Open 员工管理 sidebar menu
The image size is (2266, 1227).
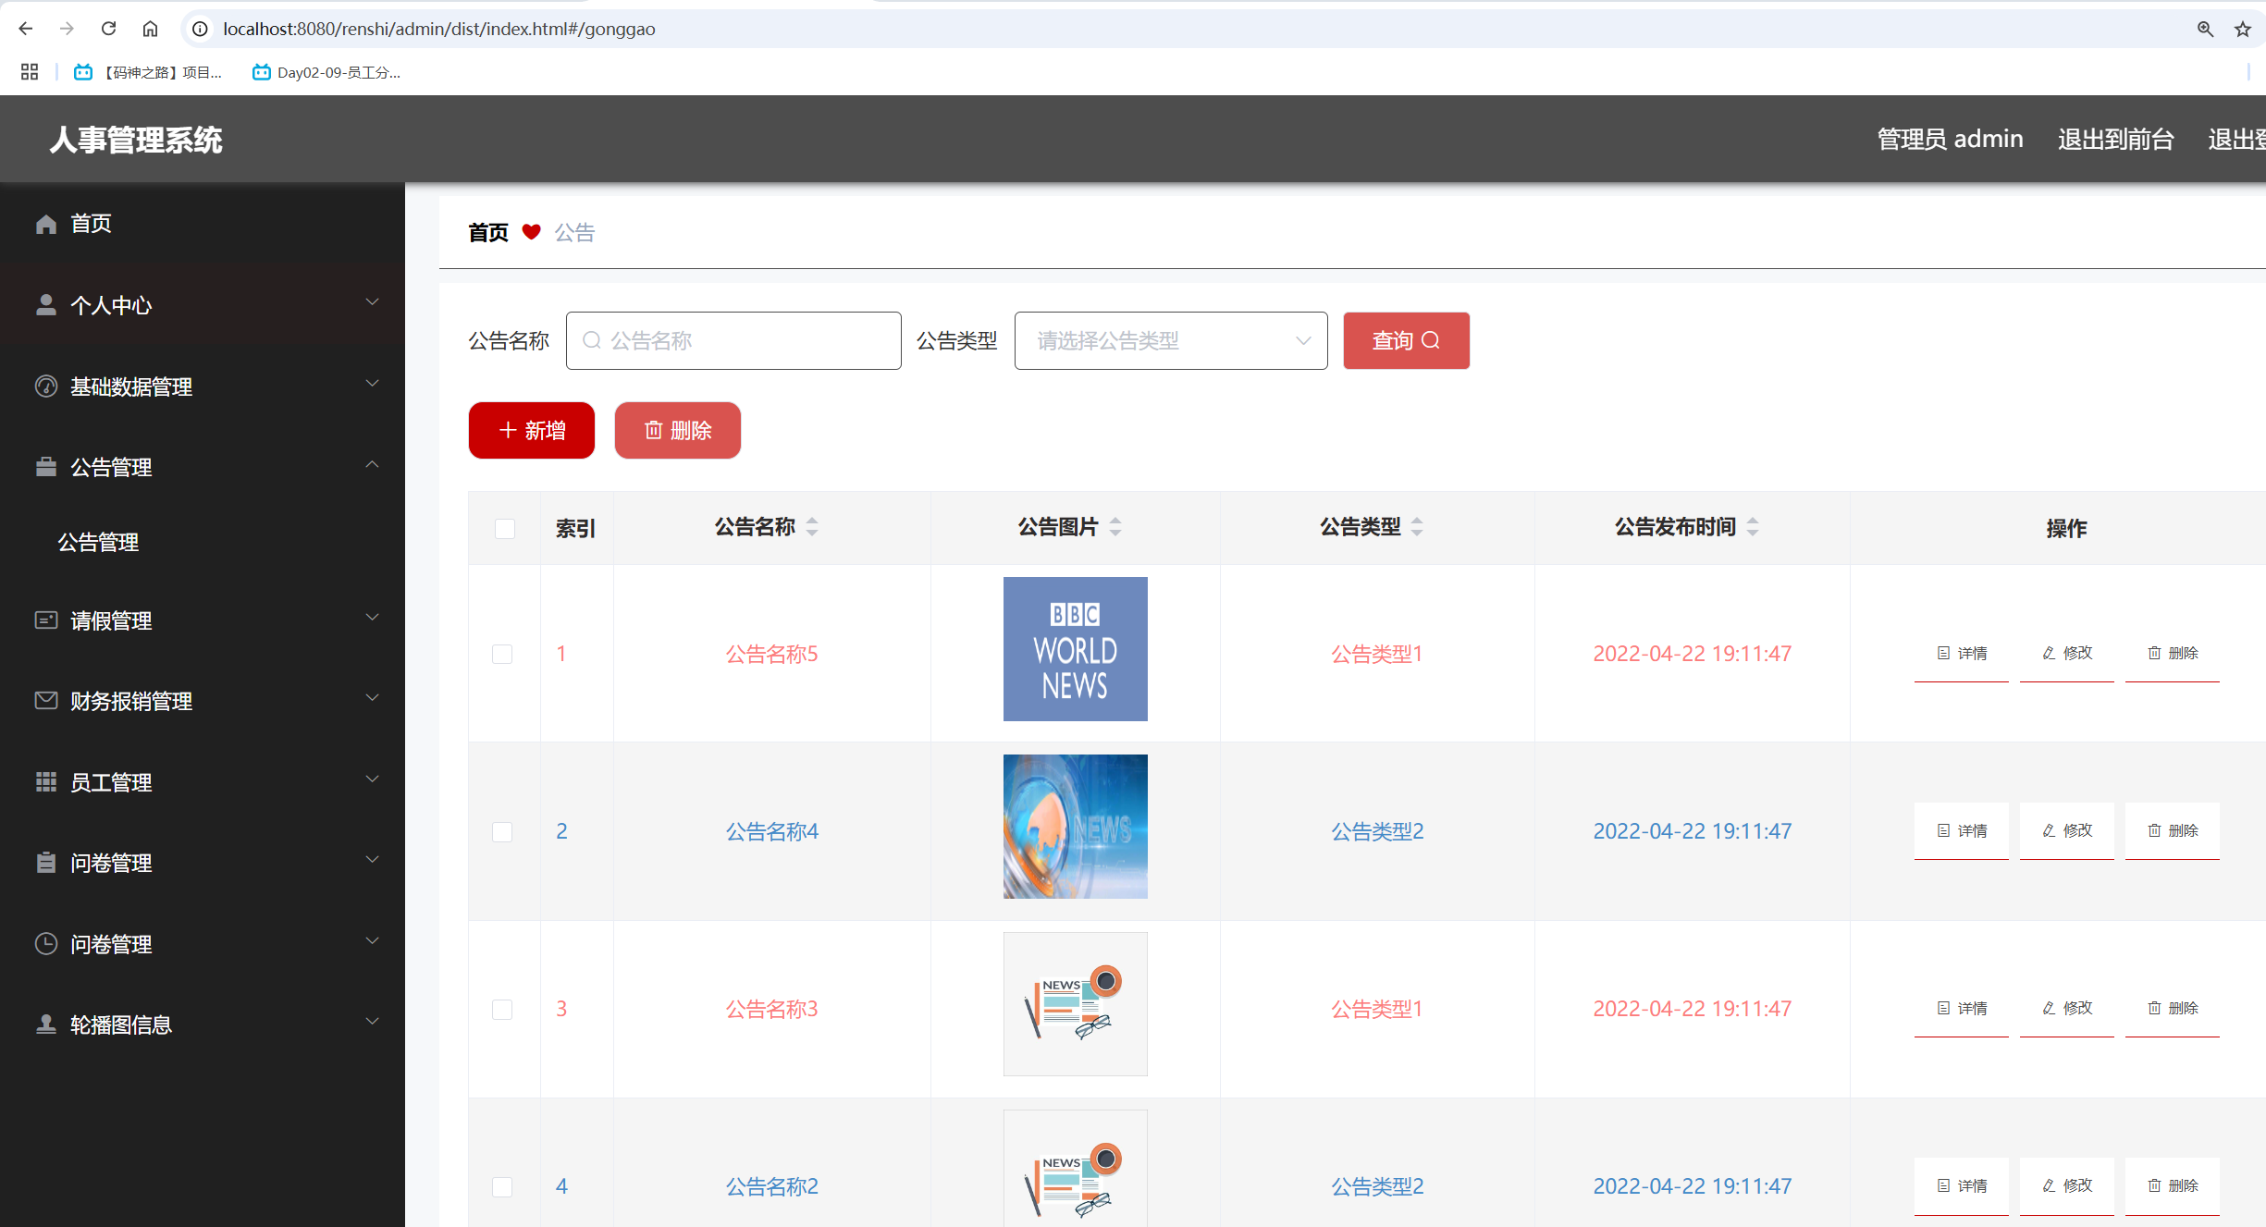203,782
